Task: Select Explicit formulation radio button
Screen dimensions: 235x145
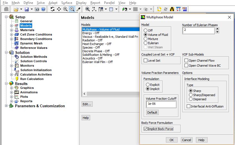Action: tap(148, 85)
